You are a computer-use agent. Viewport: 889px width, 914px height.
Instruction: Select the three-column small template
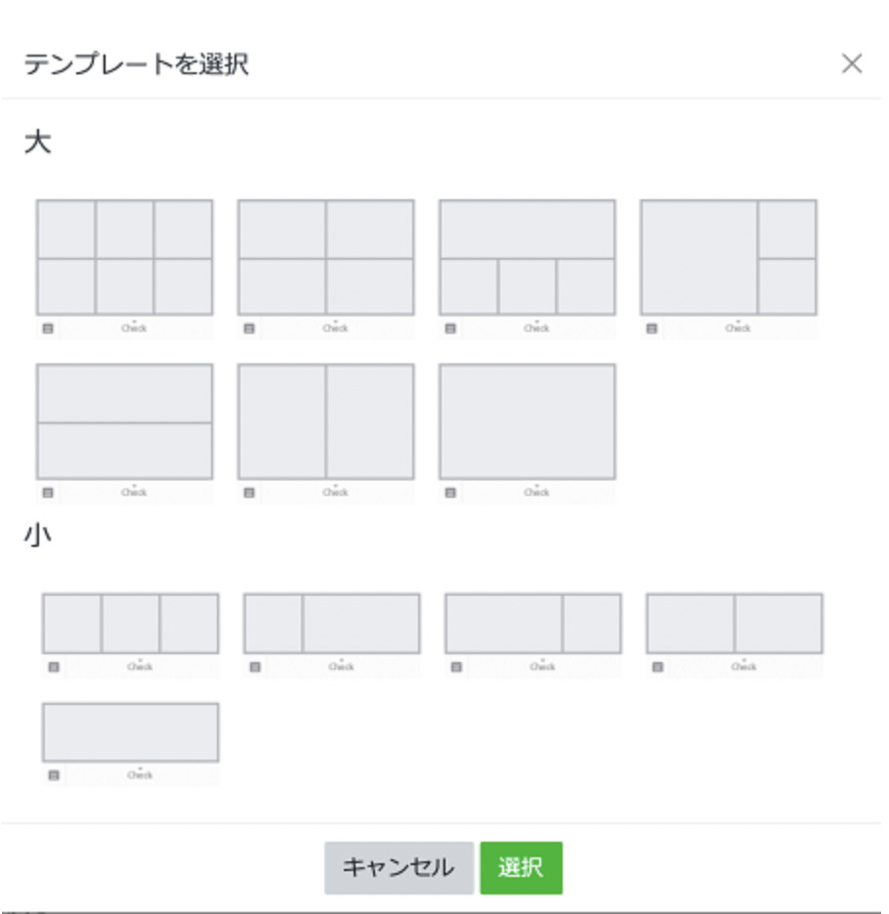click(130, 623)
